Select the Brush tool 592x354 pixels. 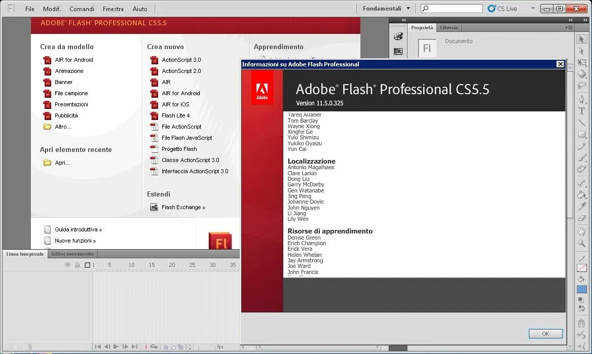(582, 158)
